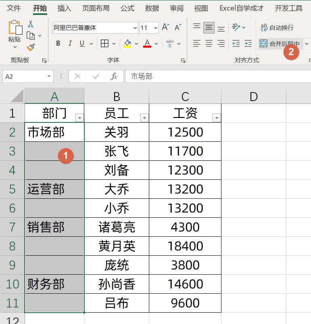Select column D header
The image size is (311, 324).
tap(254, 96)
